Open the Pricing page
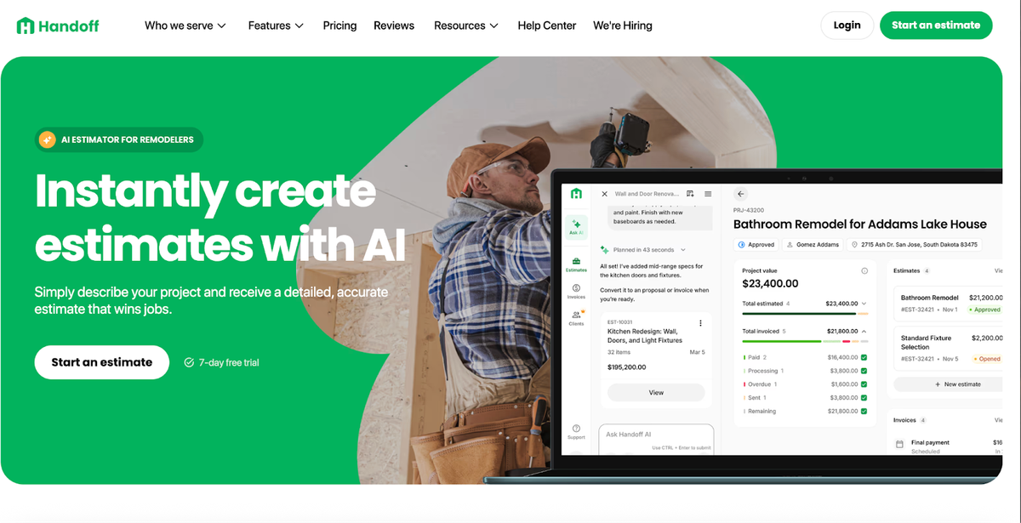This screenshot has height=523, width=1021. [339, 26]
